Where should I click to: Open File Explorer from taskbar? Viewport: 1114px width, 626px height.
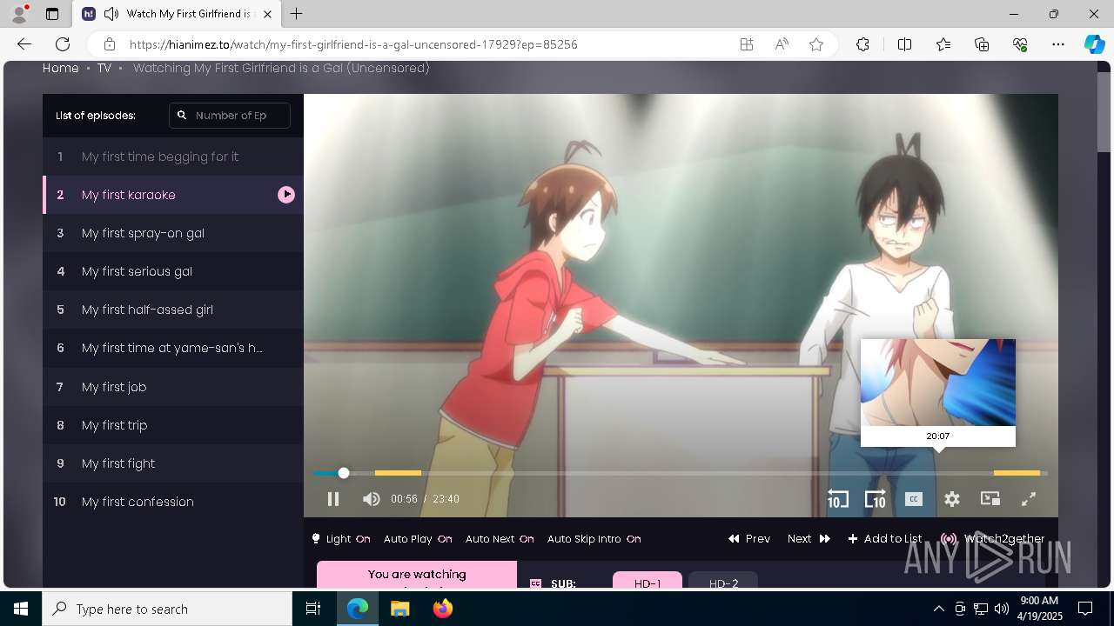(x=399, y=609)
